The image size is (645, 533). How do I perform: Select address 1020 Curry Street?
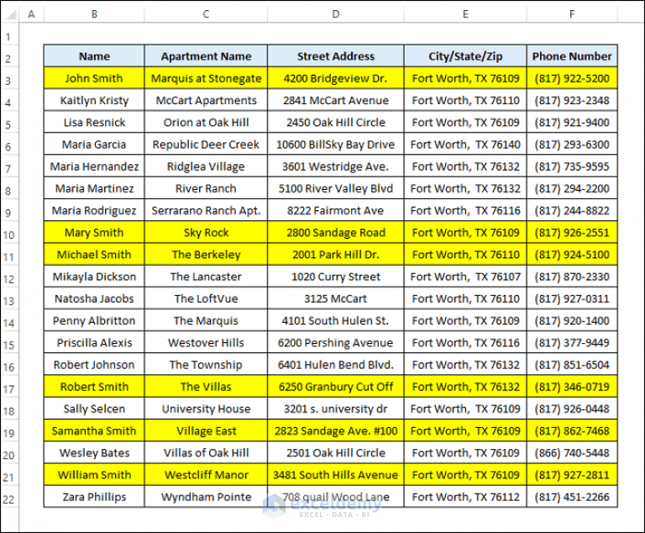point(336,277)
